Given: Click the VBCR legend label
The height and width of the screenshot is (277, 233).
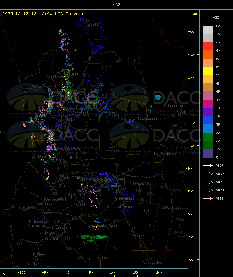Looking at the screenshot, I should click(220, 174).
